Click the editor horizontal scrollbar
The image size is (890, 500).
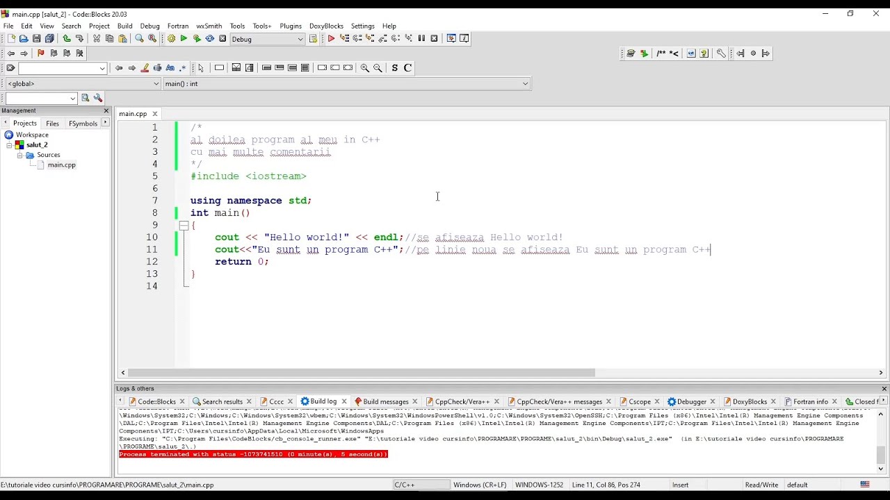click(361, 373)
